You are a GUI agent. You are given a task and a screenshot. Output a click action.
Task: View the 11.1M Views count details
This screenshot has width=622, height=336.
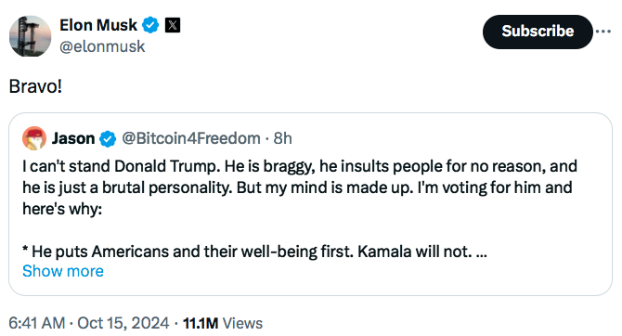pyautogui.click(x=223, y=323)
